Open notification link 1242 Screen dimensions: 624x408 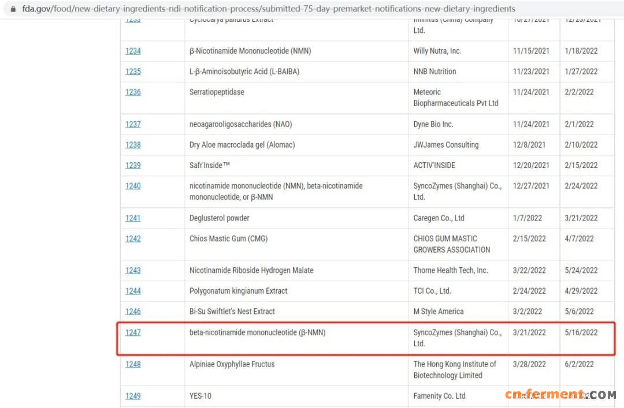point(133,239)
